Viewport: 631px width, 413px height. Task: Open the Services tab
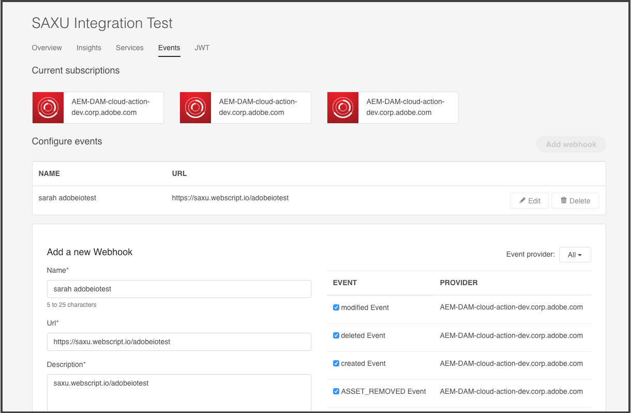[130, 48]
